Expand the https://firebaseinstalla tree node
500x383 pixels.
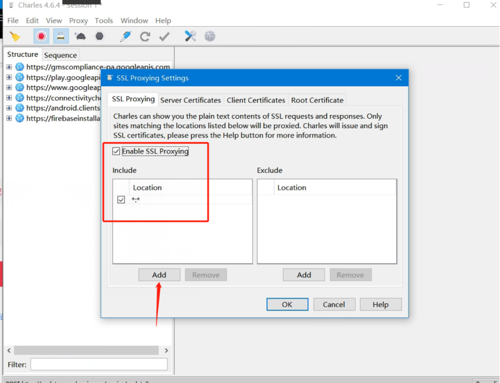click(9, 118)
